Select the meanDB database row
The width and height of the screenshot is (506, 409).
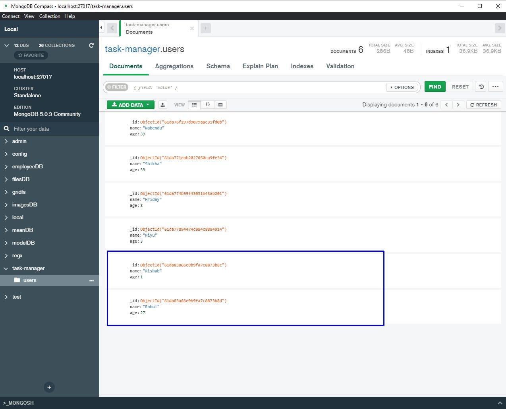[49, 230]
